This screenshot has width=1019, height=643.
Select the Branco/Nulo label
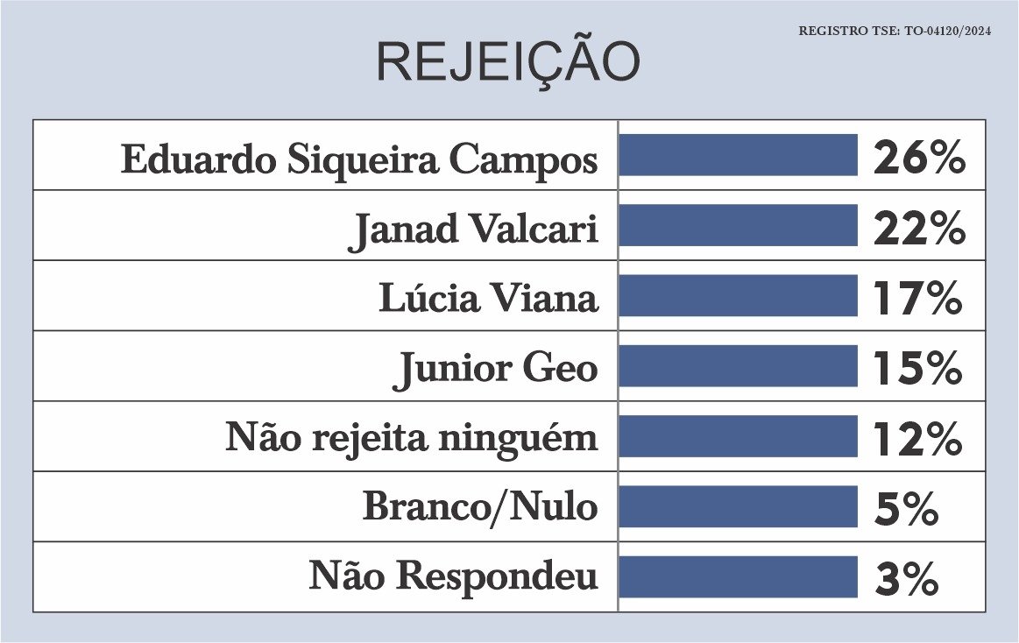(480, 507)
